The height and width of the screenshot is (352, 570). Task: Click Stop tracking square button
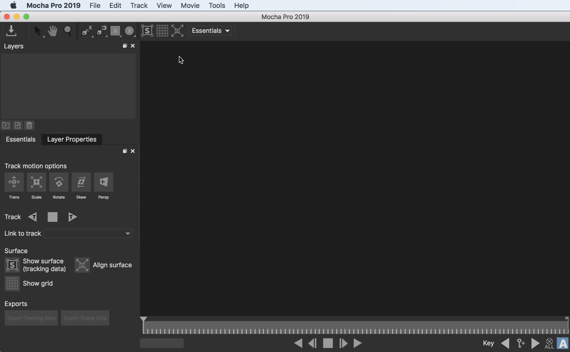click(x=52, y=217)
